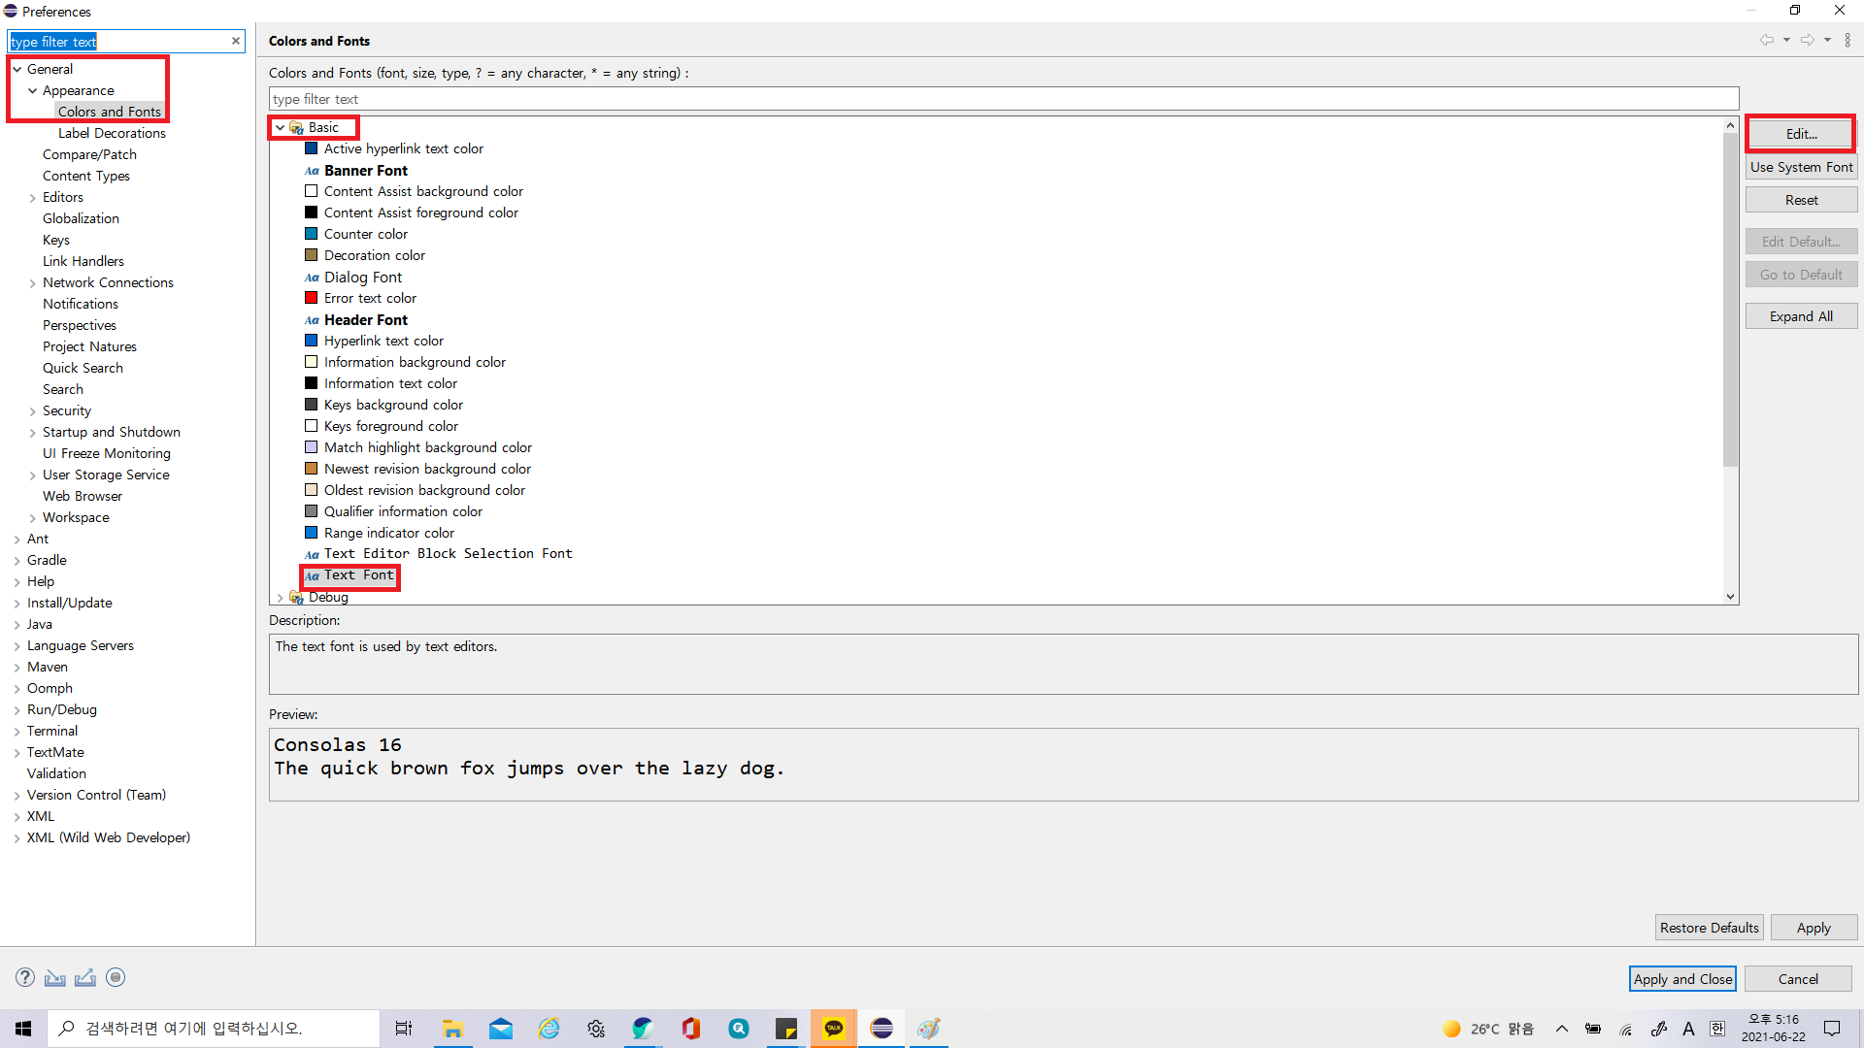Select the Error text color swatch
The height and width of the screenshot is (1048, 1864).
(312, 298)
